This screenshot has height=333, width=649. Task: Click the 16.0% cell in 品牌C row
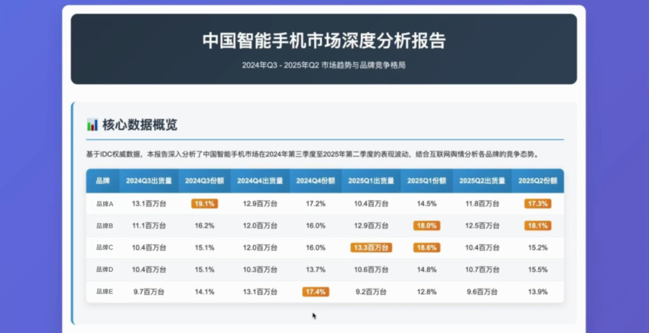pyautogui.click(x=315, y=247)
